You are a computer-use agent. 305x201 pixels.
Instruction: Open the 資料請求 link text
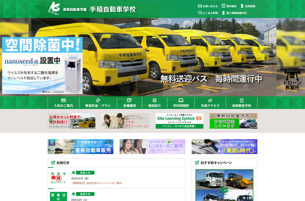click(231, 6)
